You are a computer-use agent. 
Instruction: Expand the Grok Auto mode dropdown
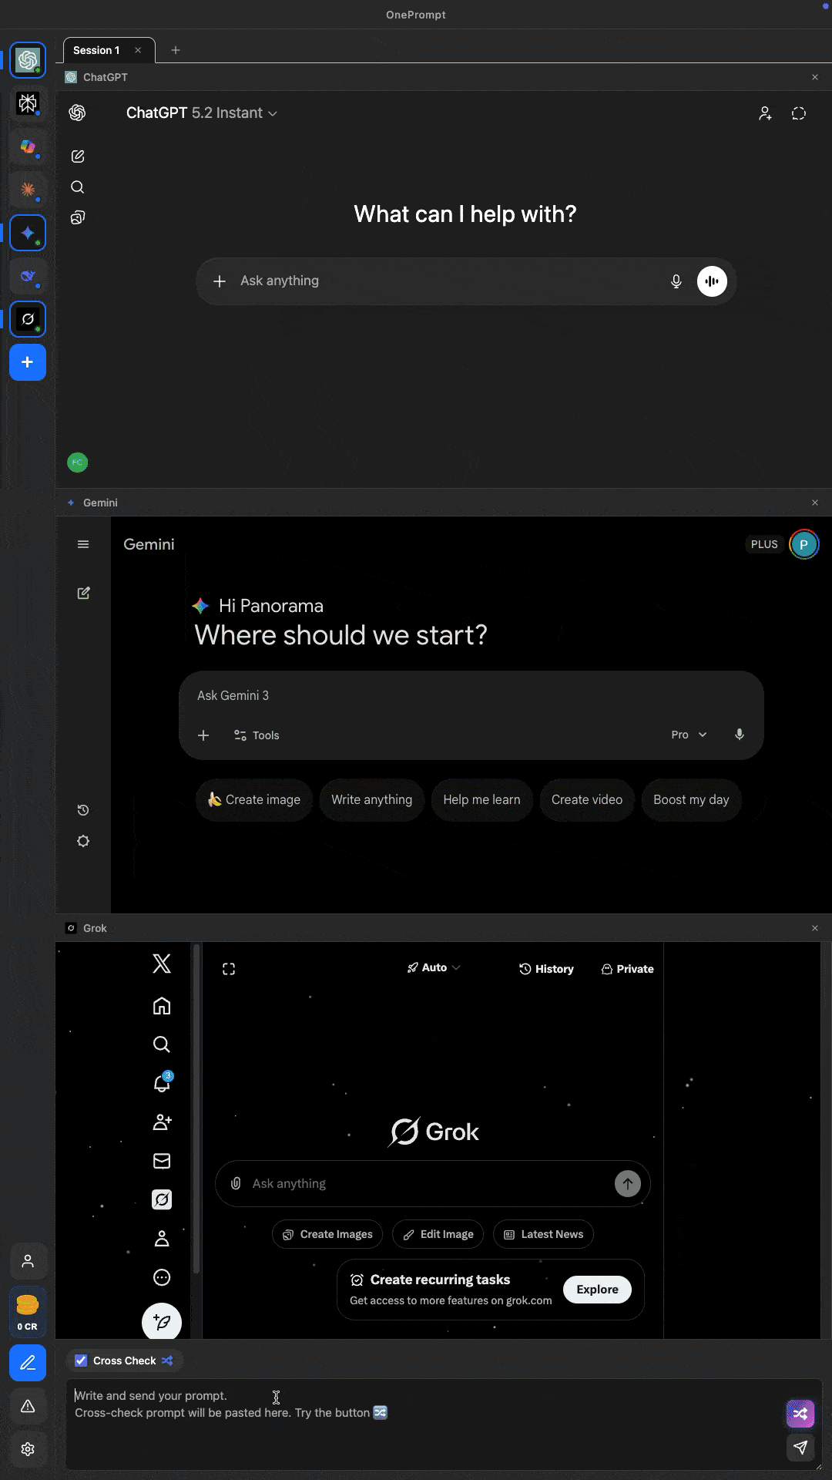[x=434, y=967]
